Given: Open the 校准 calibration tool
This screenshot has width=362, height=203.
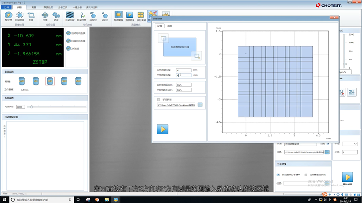Looking at the screenshot, I should coord(45,15).
